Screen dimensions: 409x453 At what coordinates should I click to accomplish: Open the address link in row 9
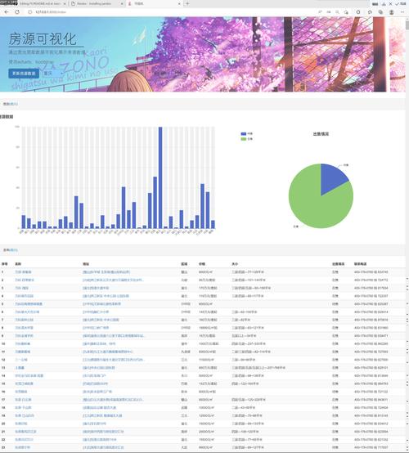click(x=114, y=336)
